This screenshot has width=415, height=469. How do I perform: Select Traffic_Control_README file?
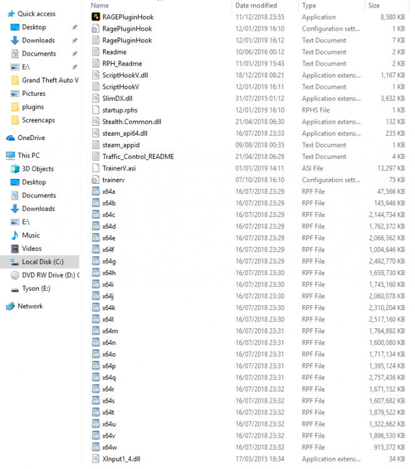pyautogui.click(x=138, y=156)
